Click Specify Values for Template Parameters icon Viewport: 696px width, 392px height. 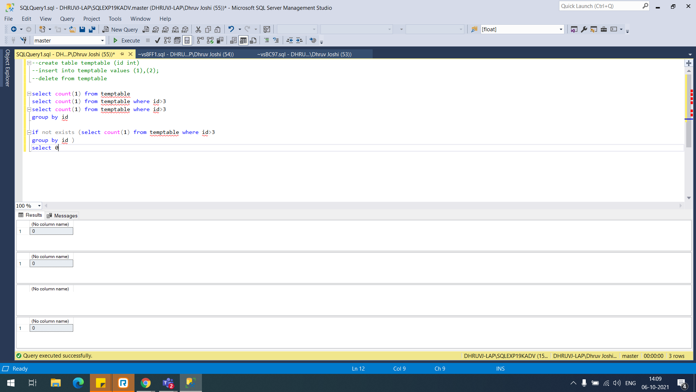click(x=313, y=40)
